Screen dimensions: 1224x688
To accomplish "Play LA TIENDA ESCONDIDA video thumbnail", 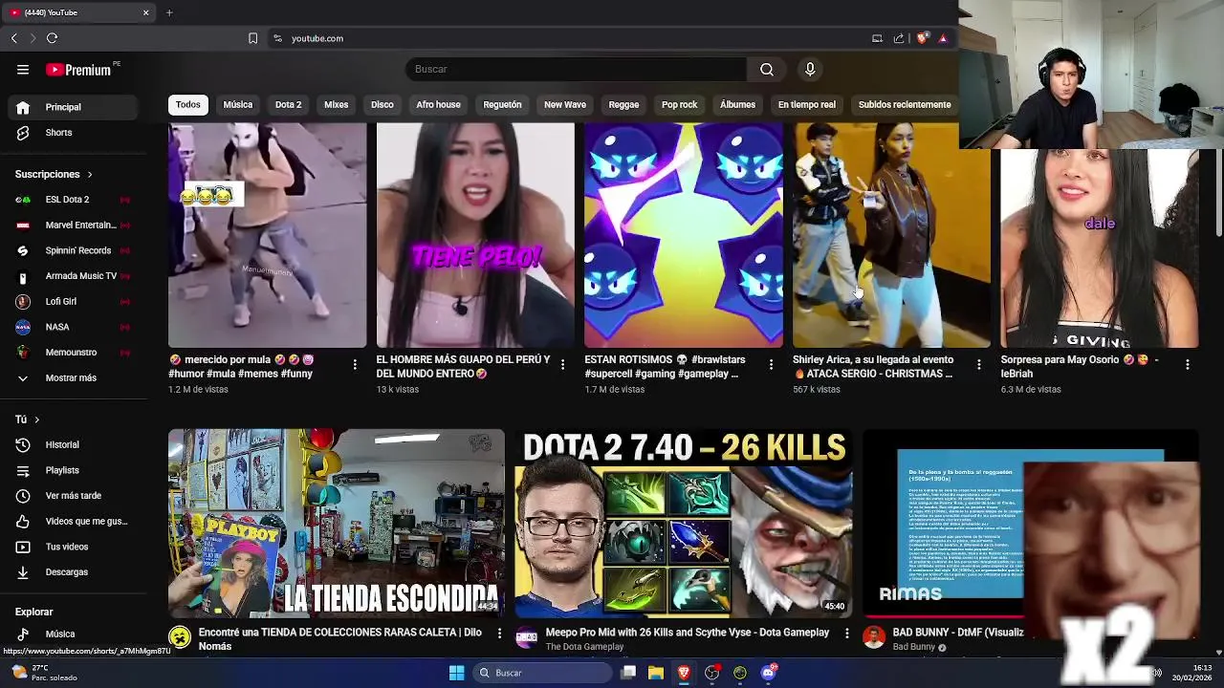I will click(337, 523).
